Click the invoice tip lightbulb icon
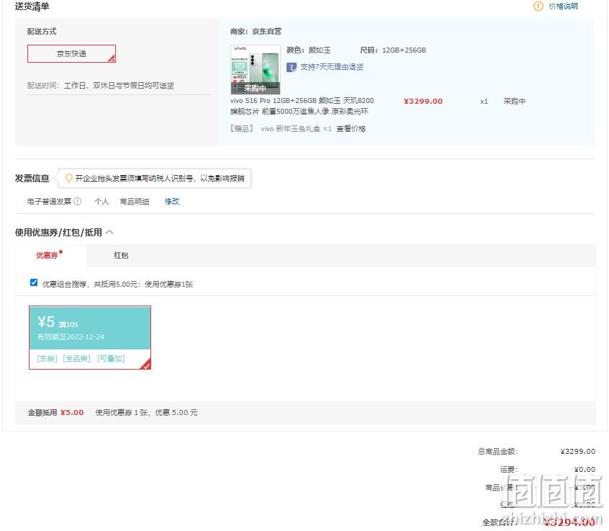 (x=68, y=178)
